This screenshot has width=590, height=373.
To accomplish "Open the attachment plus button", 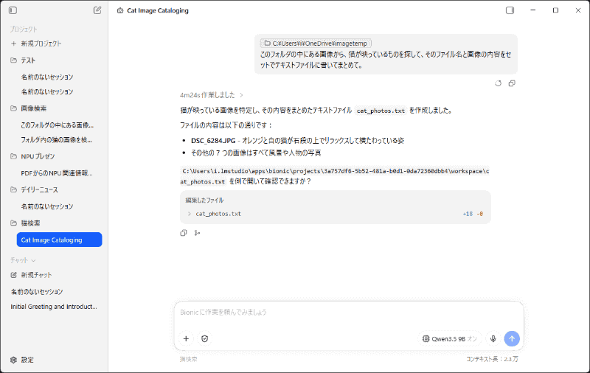I will [x=186, y=339].
